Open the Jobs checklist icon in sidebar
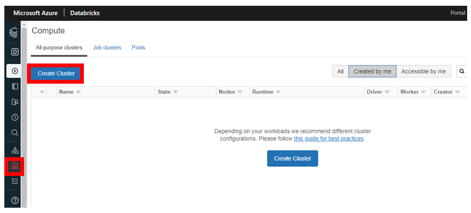Viewport: 471px width, 213px height. (x=15, y=181)
